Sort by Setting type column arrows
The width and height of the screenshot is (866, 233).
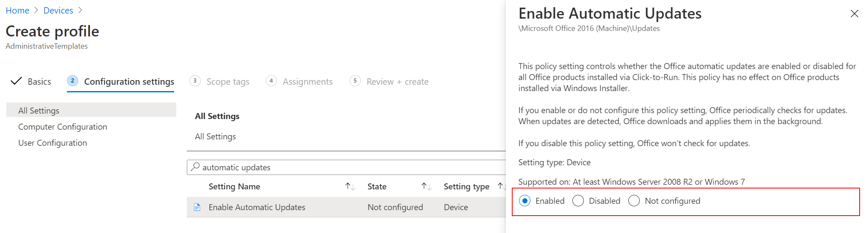tap(502, 186)
